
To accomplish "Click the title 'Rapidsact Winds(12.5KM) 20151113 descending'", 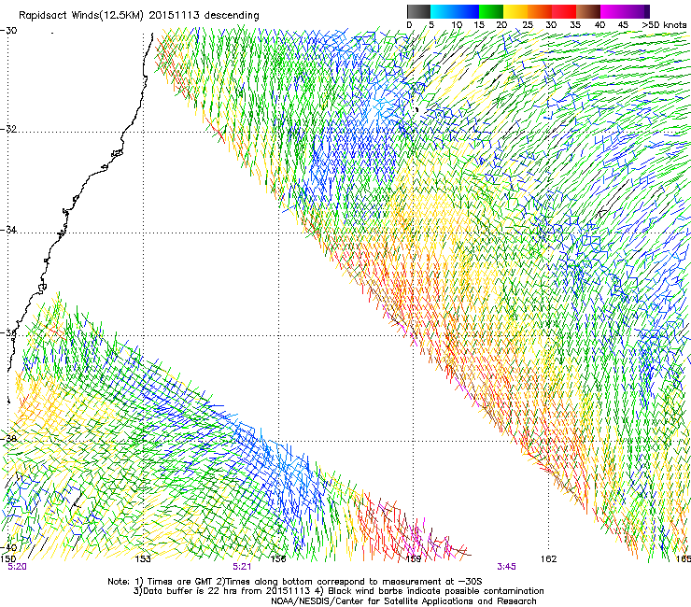I will click(x=139, y=16).
